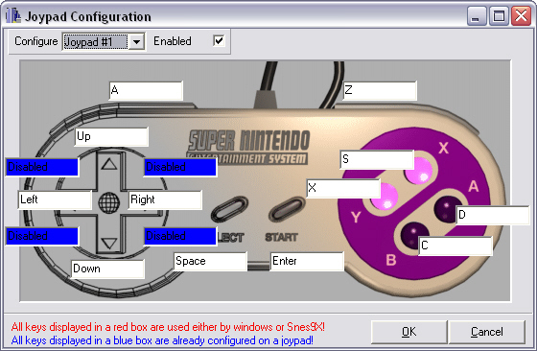Image resolution: width=537 pixels, height=351 pixels.
Task: Toggle the Enabled checkbox
Action: point(219,40)
